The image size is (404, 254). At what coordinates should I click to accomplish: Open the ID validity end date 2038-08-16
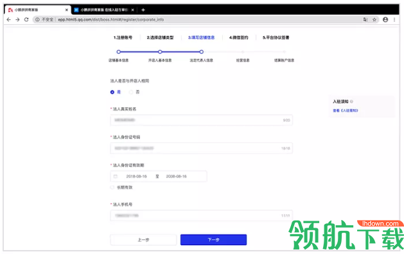176,176
